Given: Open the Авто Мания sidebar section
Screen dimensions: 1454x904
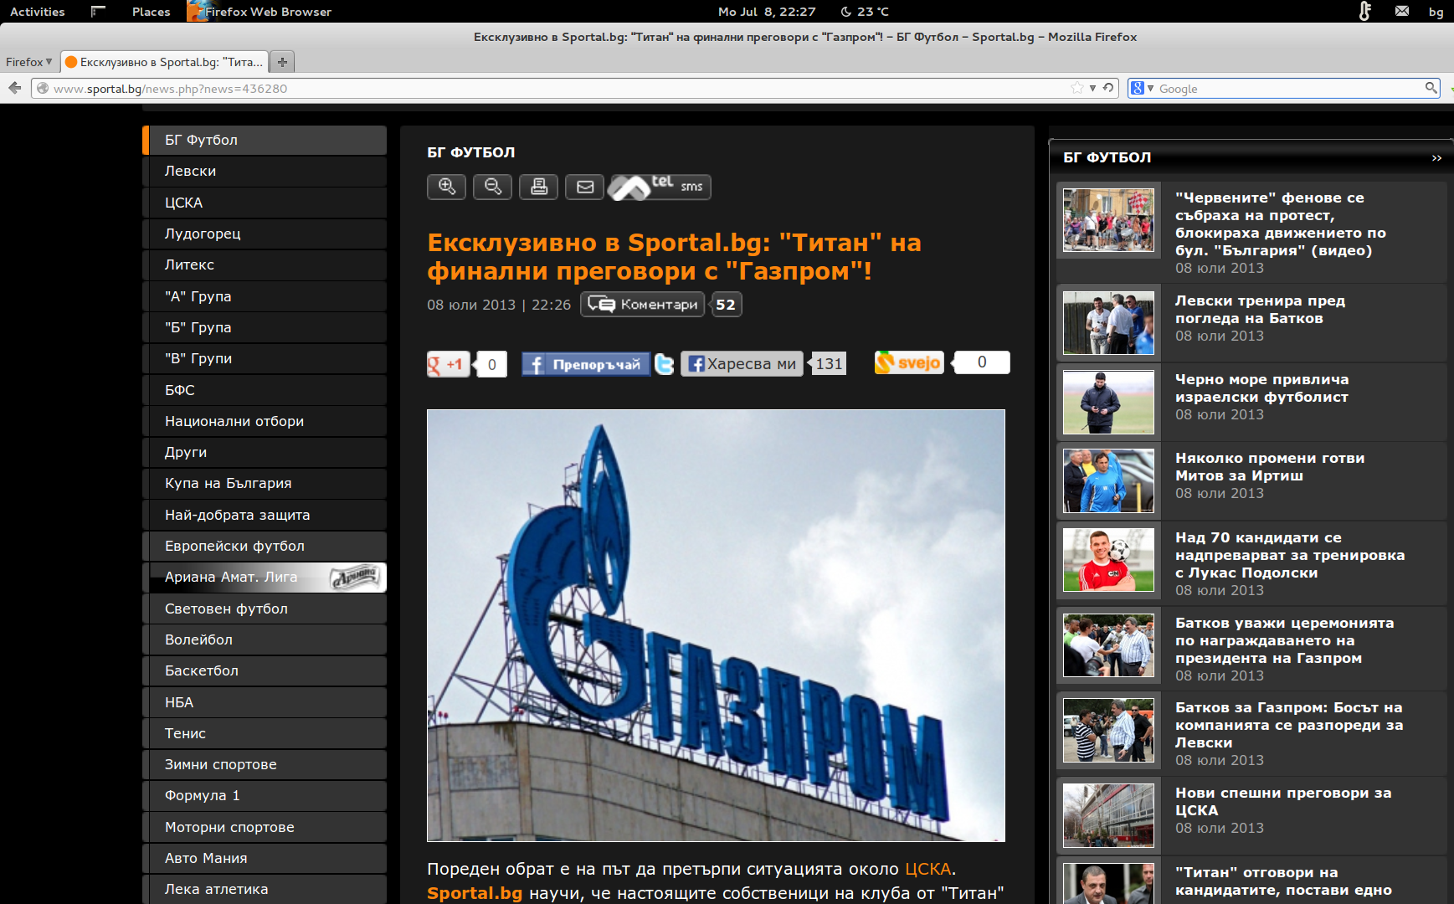Looking at the screenshot, I should pyautogui.click(x=265, y=858).
